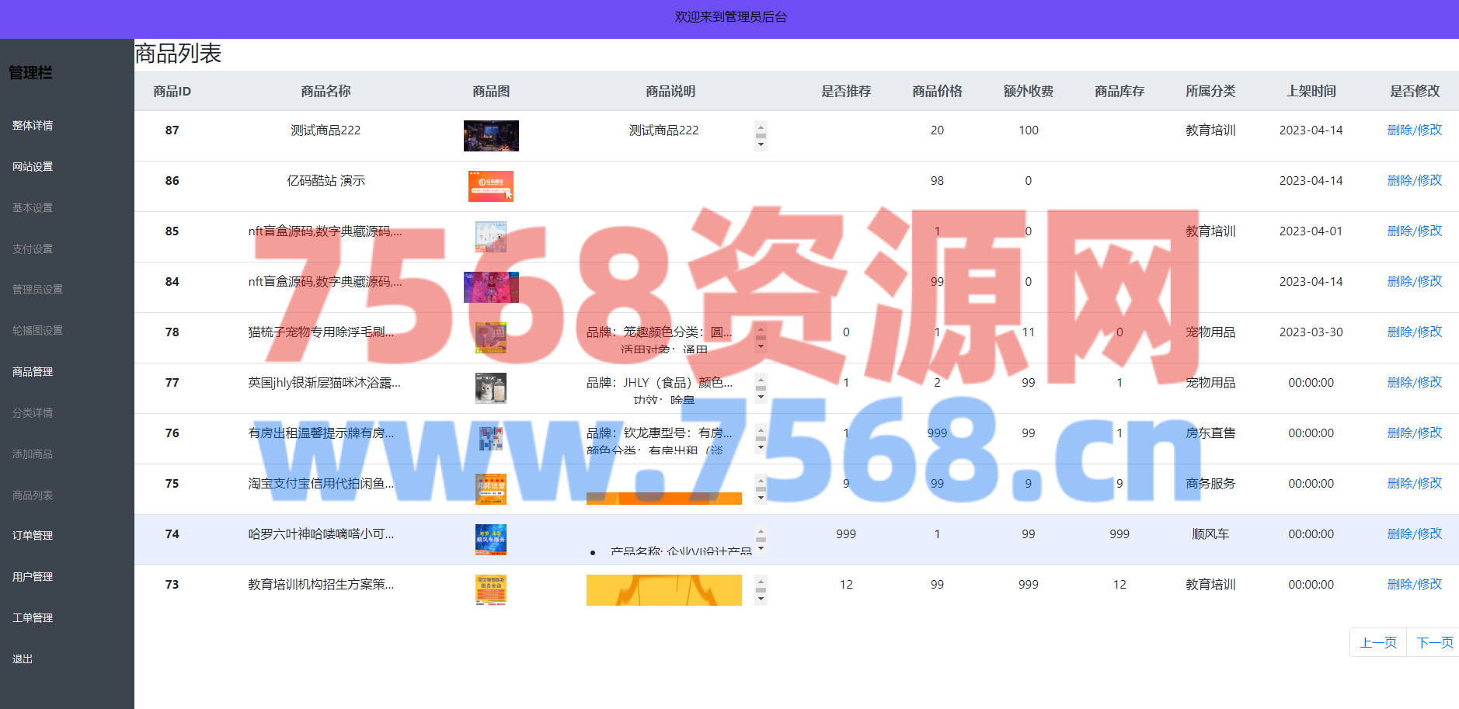Screen dimensions: 1459x709
Task: Click product 73 education thumbnail image
Action: 491,590
